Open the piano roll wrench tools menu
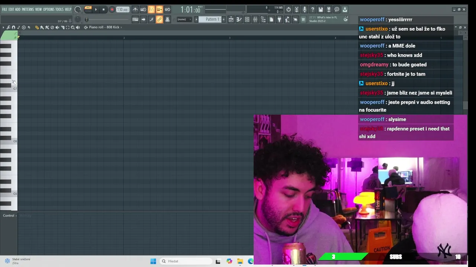 tap(8, 27)
